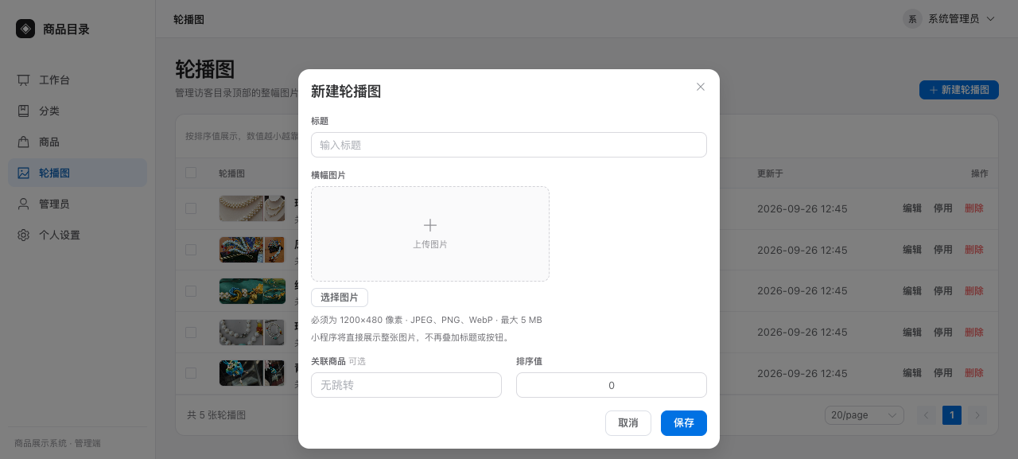The height and width of the screenshot is (459, 1018).
Task: Click the 轮播图 picture icon
Action: 24,173
